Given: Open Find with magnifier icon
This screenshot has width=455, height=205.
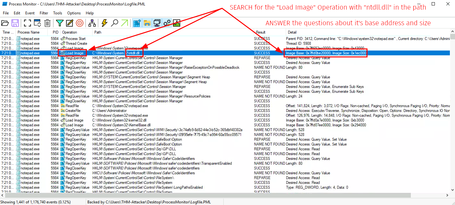Looking at the screenshot, I should click(x=114, y=23).
